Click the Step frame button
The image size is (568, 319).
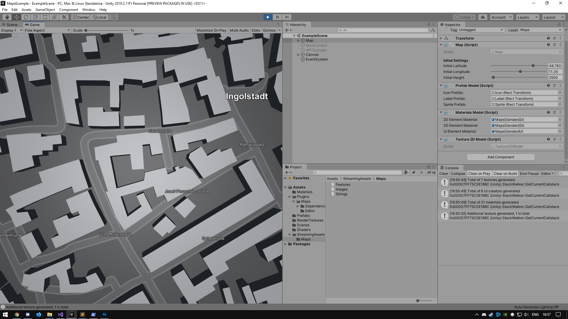click(x=287, y=17)
